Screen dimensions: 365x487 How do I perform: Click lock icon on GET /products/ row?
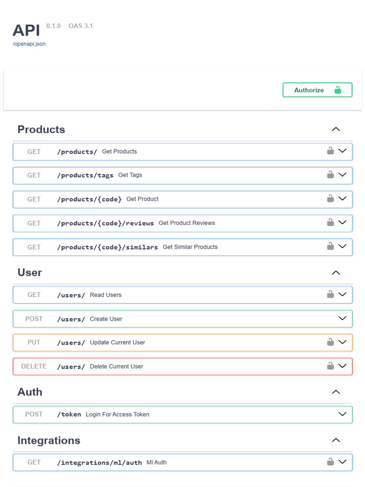pos(330,151)
